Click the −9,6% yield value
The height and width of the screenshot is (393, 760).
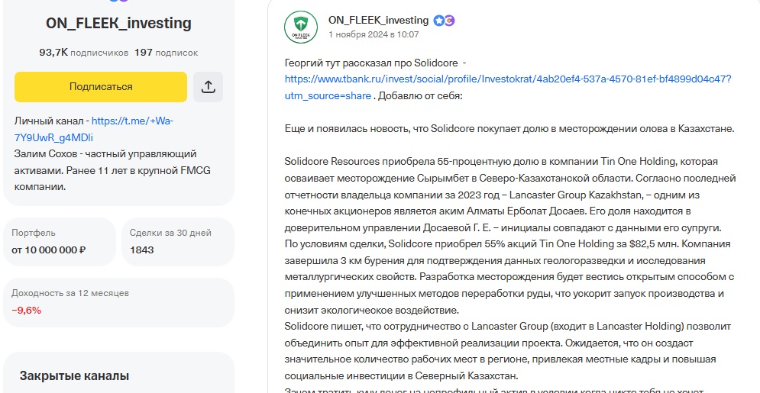27,310
